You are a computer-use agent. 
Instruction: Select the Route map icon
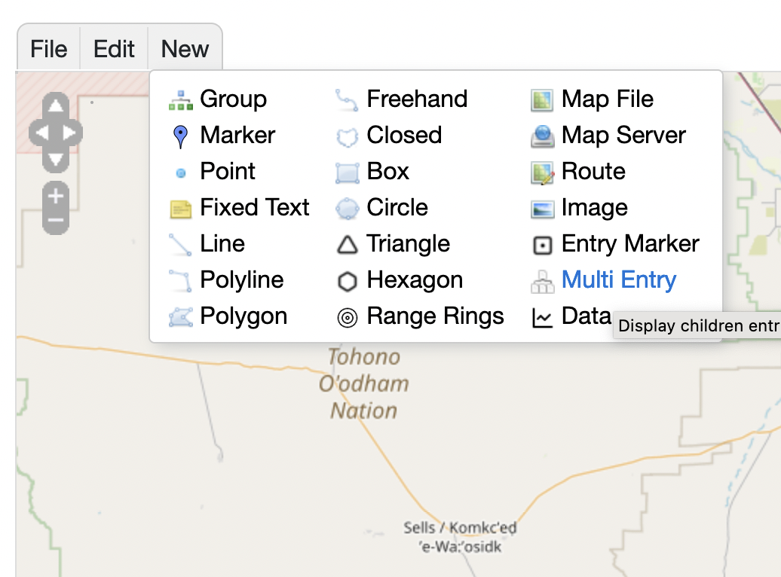click(x=542, y=172)
